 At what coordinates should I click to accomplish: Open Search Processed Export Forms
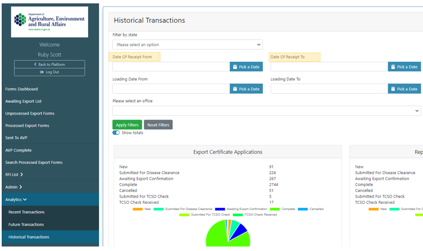coord(34,162)
